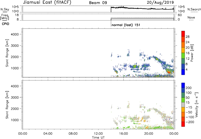Click the "50" tick on Velocity colorbar

(187, 98)
